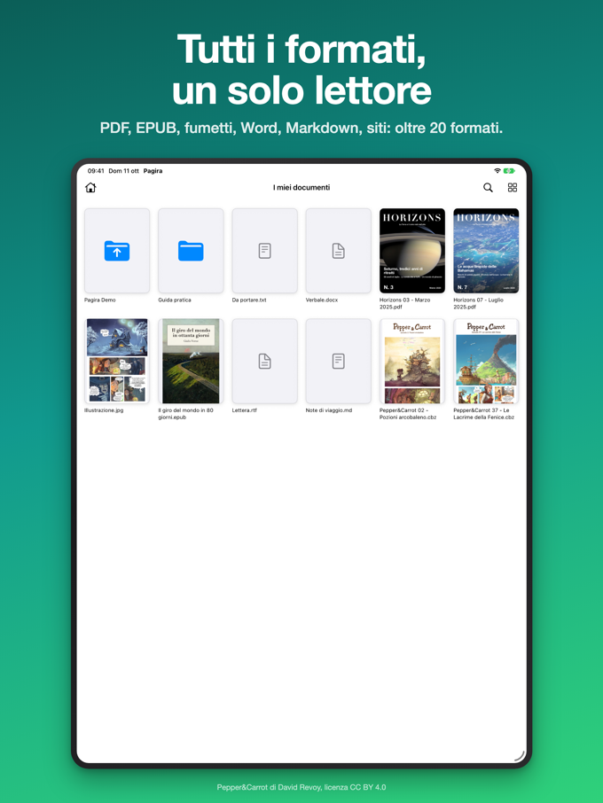The image size is (603, 803).
Task: Open Pepper&Carrot 02 comic cover
Action: [412, 361]
